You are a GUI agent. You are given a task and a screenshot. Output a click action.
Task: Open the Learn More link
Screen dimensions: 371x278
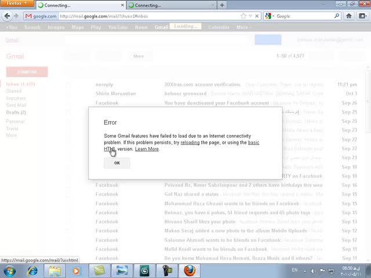click(147, 149)
